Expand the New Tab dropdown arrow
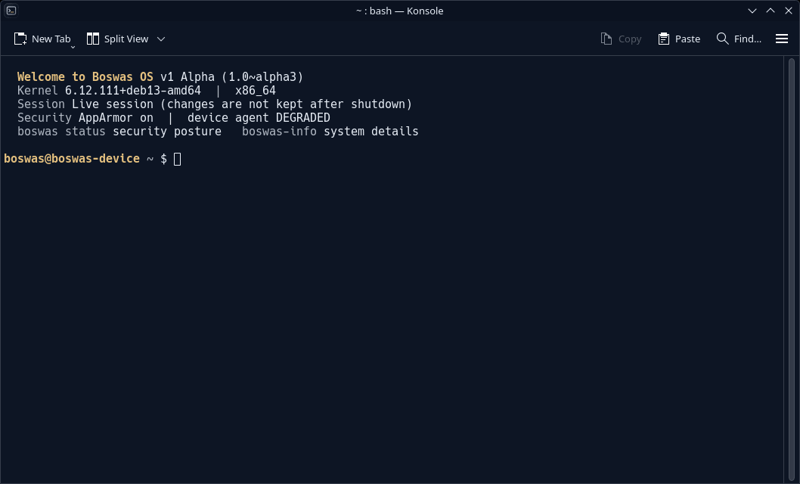This screenshot has width=800, height=484. (x=73, y=47)
